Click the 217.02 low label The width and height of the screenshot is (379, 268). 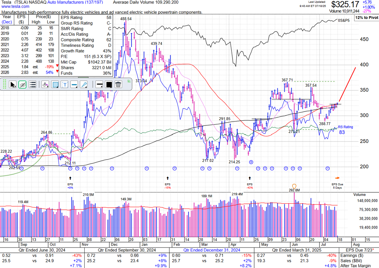(x=208, y=161)
